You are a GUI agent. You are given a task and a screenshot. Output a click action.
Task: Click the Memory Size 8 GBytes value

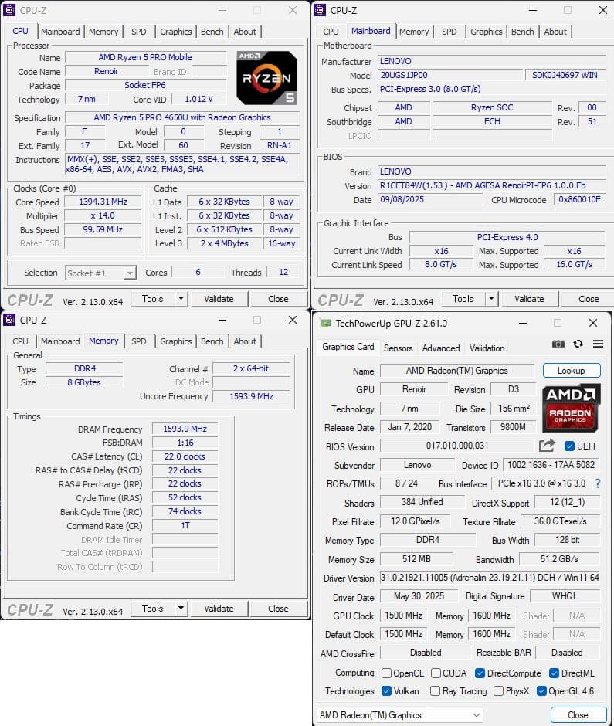click(84, 382)
